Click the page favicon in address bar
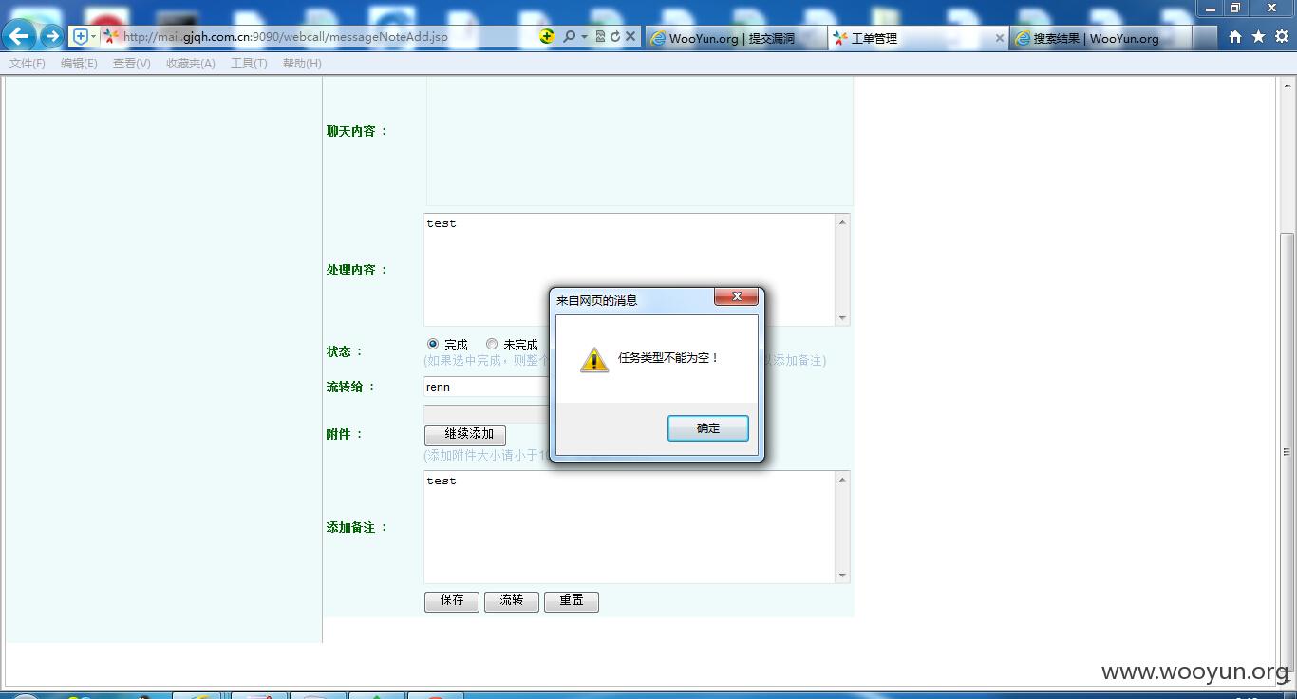This screenshot has height=699, width=1297. click(x=111, y=36)
